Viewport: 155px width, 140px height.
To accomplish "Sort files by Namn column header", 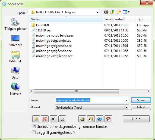I will (66, 19).
